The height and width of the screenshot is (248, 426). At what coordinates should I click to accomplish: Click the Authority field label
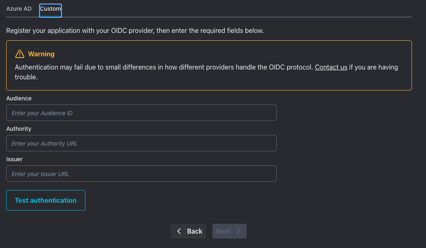click(19, 129)
